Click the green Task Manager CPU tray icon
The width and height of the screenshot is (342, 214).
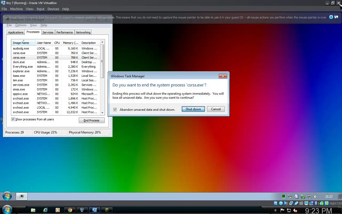click(284, 197)
